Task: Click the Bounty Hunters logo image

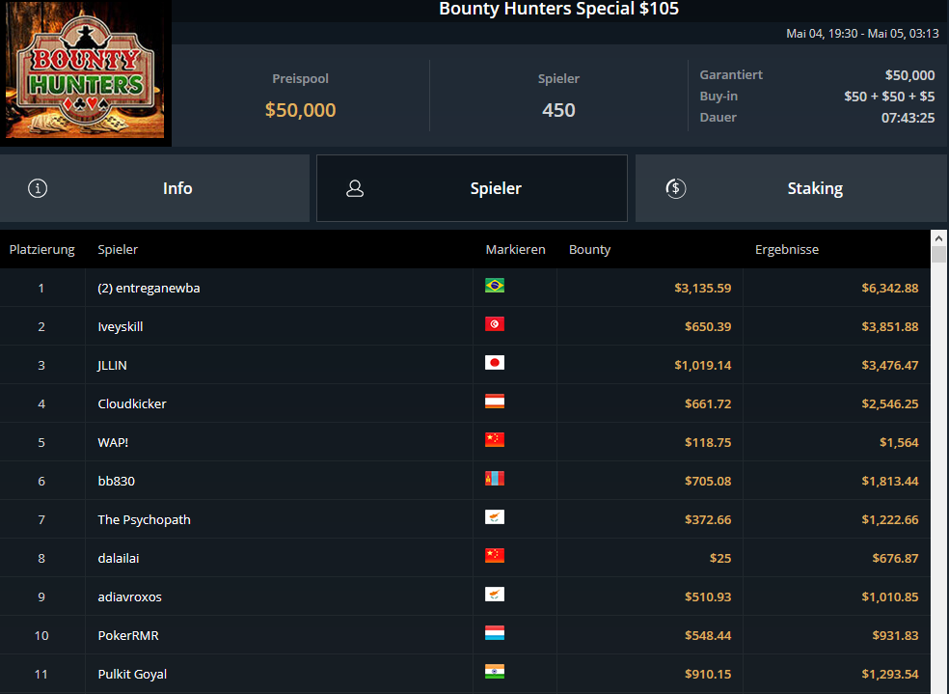Action: (85, 70)
